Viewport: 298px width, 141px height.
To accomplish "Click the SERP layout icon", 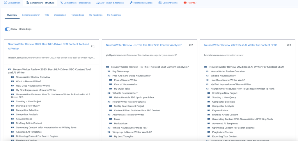I will [x=97, y=3].
